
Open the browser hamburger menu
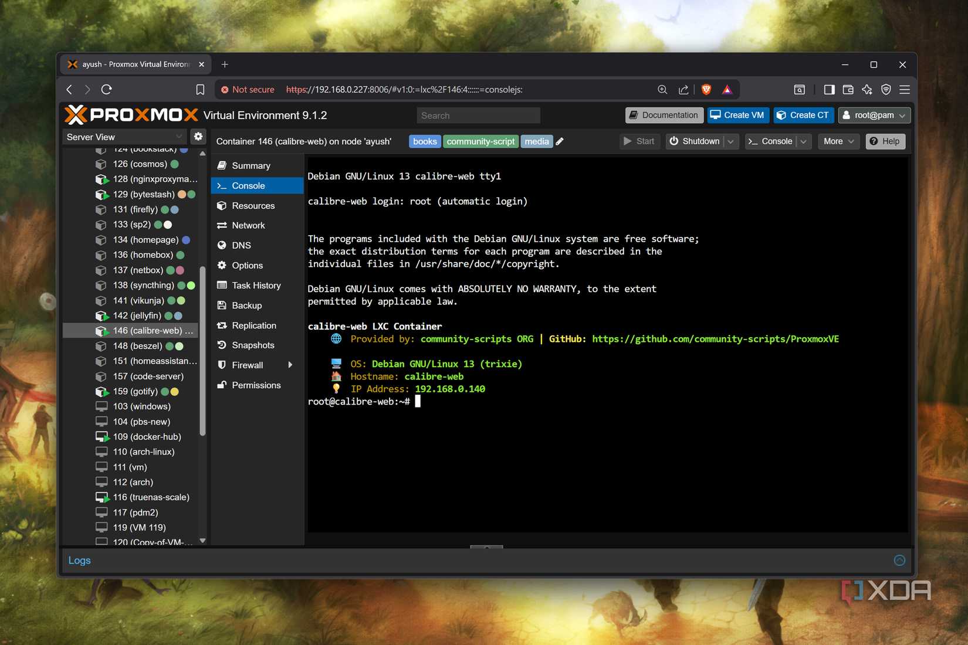[x=905, y=90]
